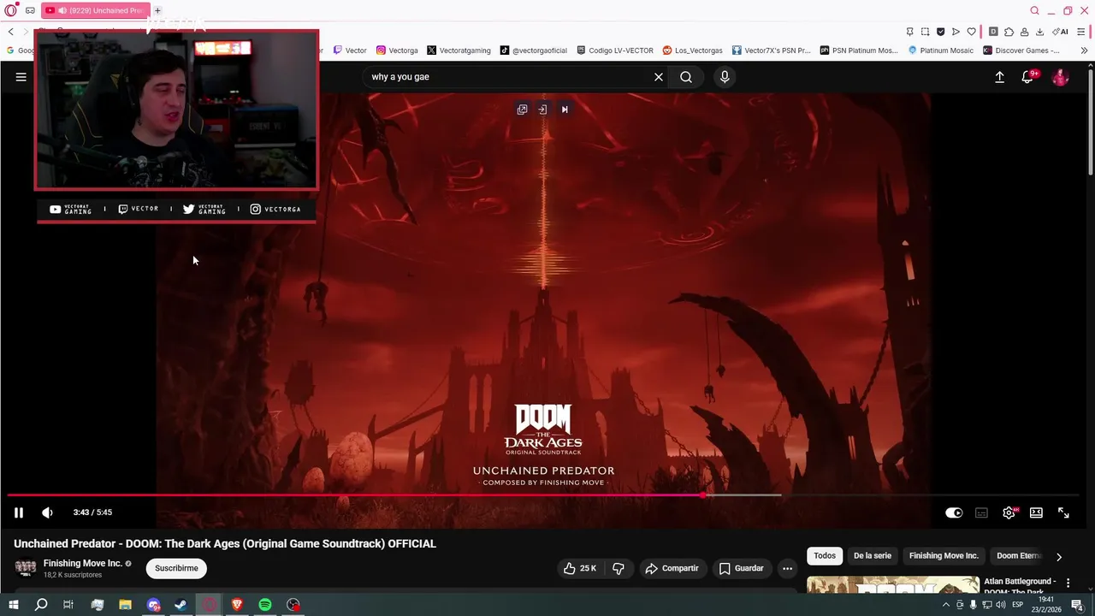Viewport: 1095px width, 616px height.
Task: Open YouTube notifications bell
Action: click(x=1028, y=77)
